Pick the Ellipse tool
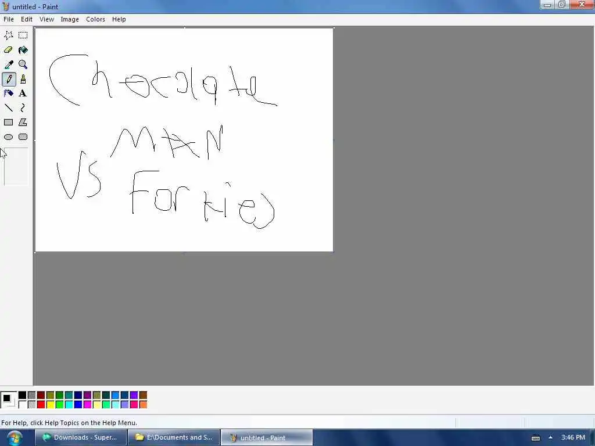 8,137
